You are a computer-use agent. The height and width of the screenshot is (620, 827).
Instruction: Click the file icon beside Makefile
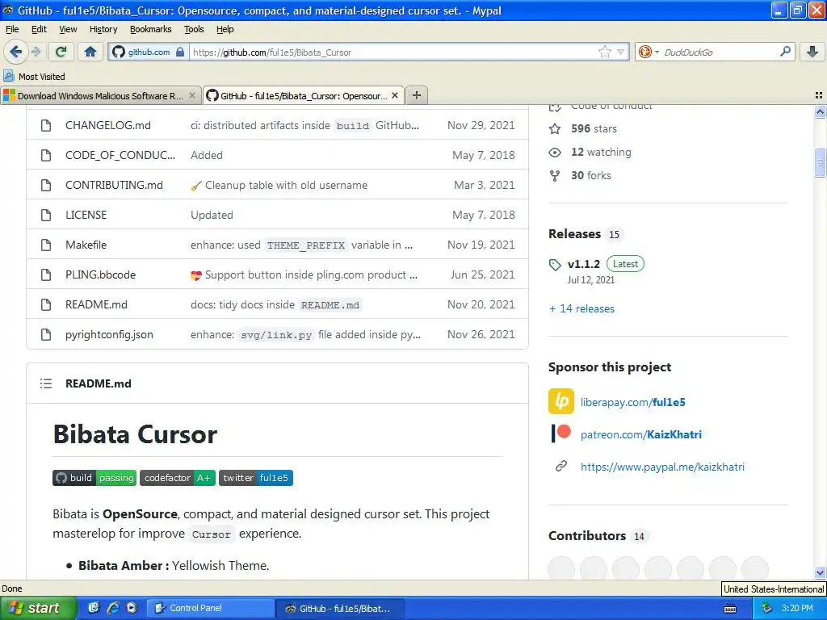tap(46, 245)
